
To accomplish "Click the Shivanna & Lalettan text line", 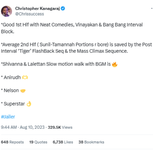I will tap(56, 64).
